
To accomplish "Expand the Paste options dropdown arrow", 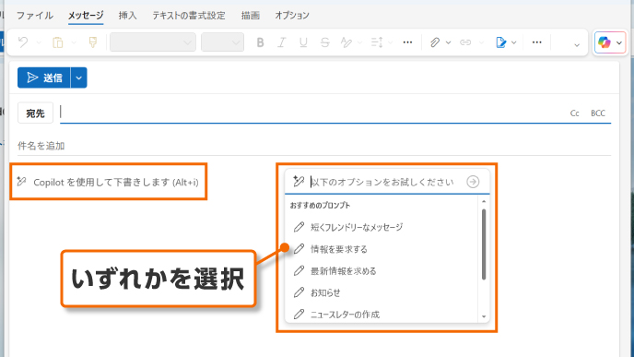I will coord(74,42).
